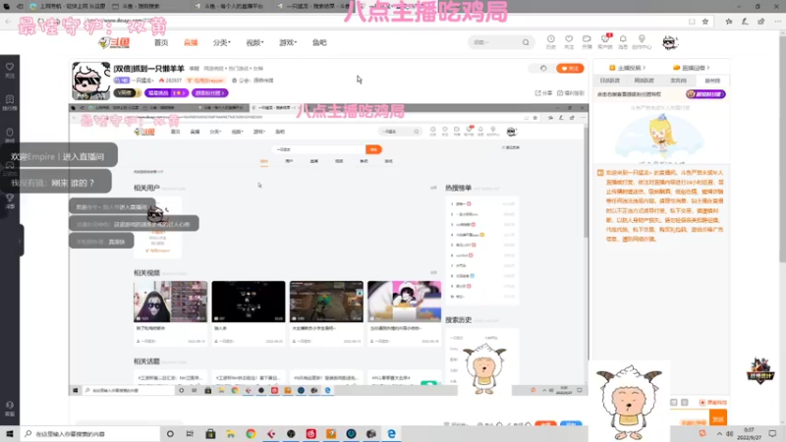Open the user avatar in the header

click(x=670, y=42)
